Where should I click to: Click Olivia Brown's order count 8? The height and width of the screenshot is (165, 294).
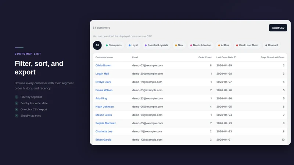click(x=211, y=66)
